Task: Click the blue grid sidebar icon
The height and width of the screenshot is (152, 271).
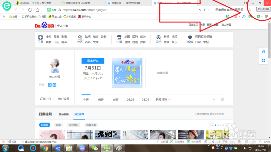Action: [264, 60]
